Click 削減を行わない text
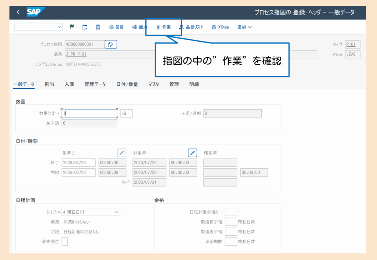Viewport: 377px width, 260px height. tap(77, 222)
